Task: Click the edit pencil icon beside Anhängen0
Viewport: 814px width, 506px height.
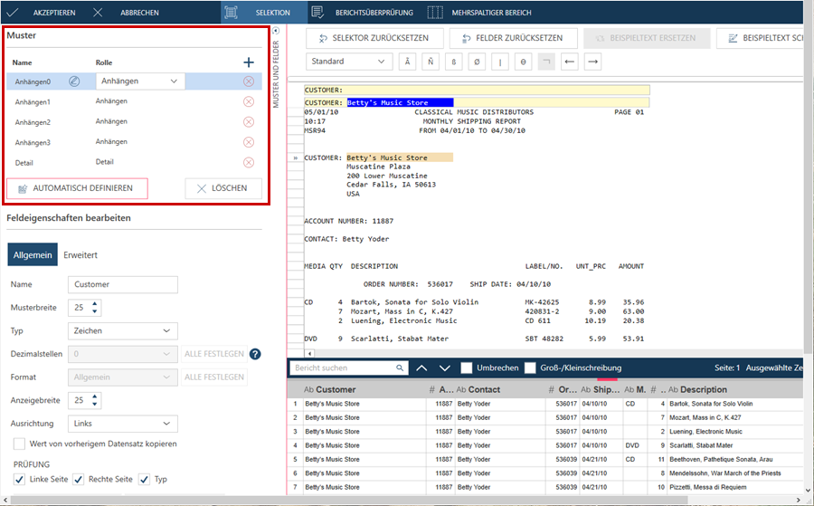Action: (74, 81)
